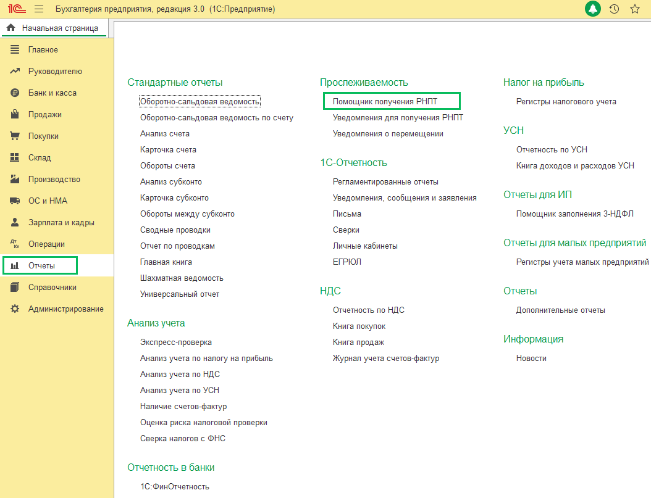651x498 pixels.
Task: Open Универсальный отчет
Action: click(x=180, y=294)
